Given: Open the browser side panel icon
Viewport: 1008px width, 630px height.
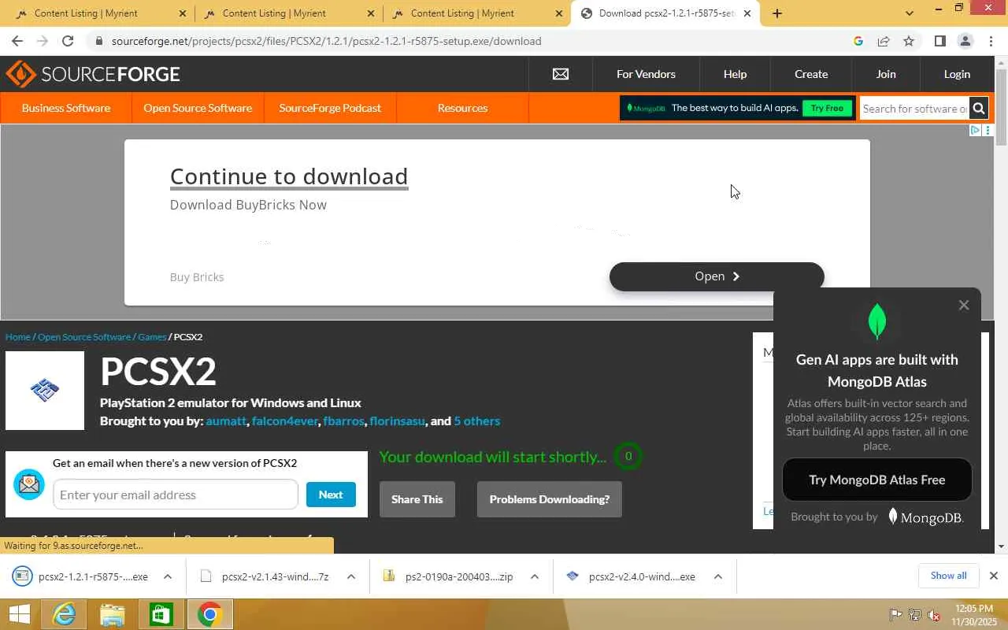Looking at the screenshot, I should 939,41.
